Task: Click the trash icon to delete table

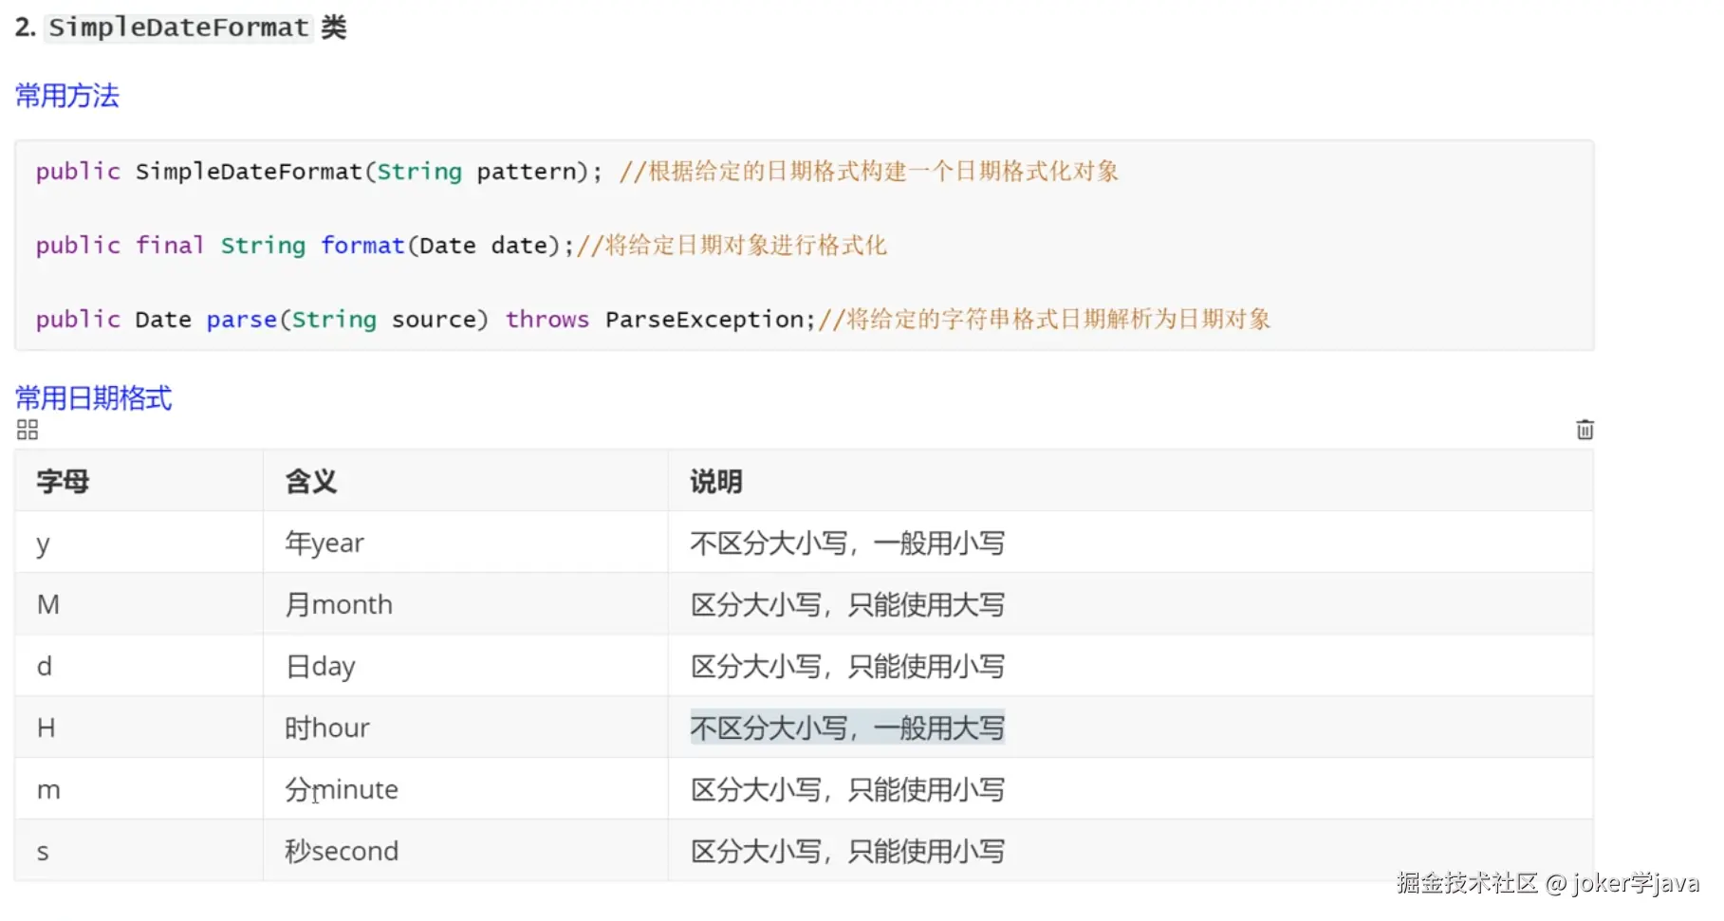Action: point(1585,430)
